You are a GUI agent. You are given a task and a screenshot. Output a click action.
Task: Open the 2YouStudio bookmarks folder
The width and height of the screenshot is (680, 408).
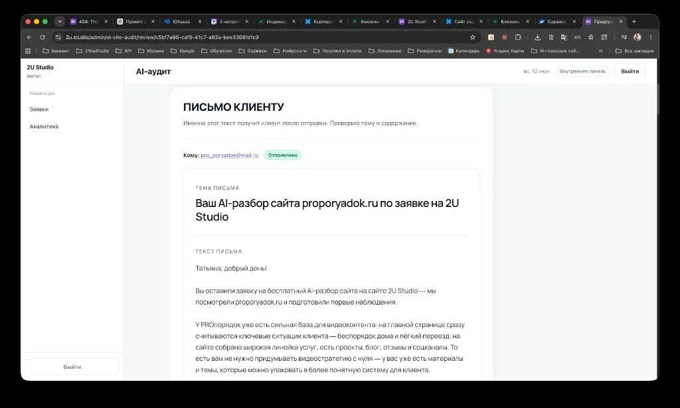[92, 50]
